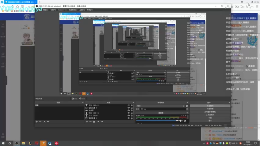Click the 退出 Exit button in Controls
260x146 pixels.
pyautogui.click(x=210, y=121)
